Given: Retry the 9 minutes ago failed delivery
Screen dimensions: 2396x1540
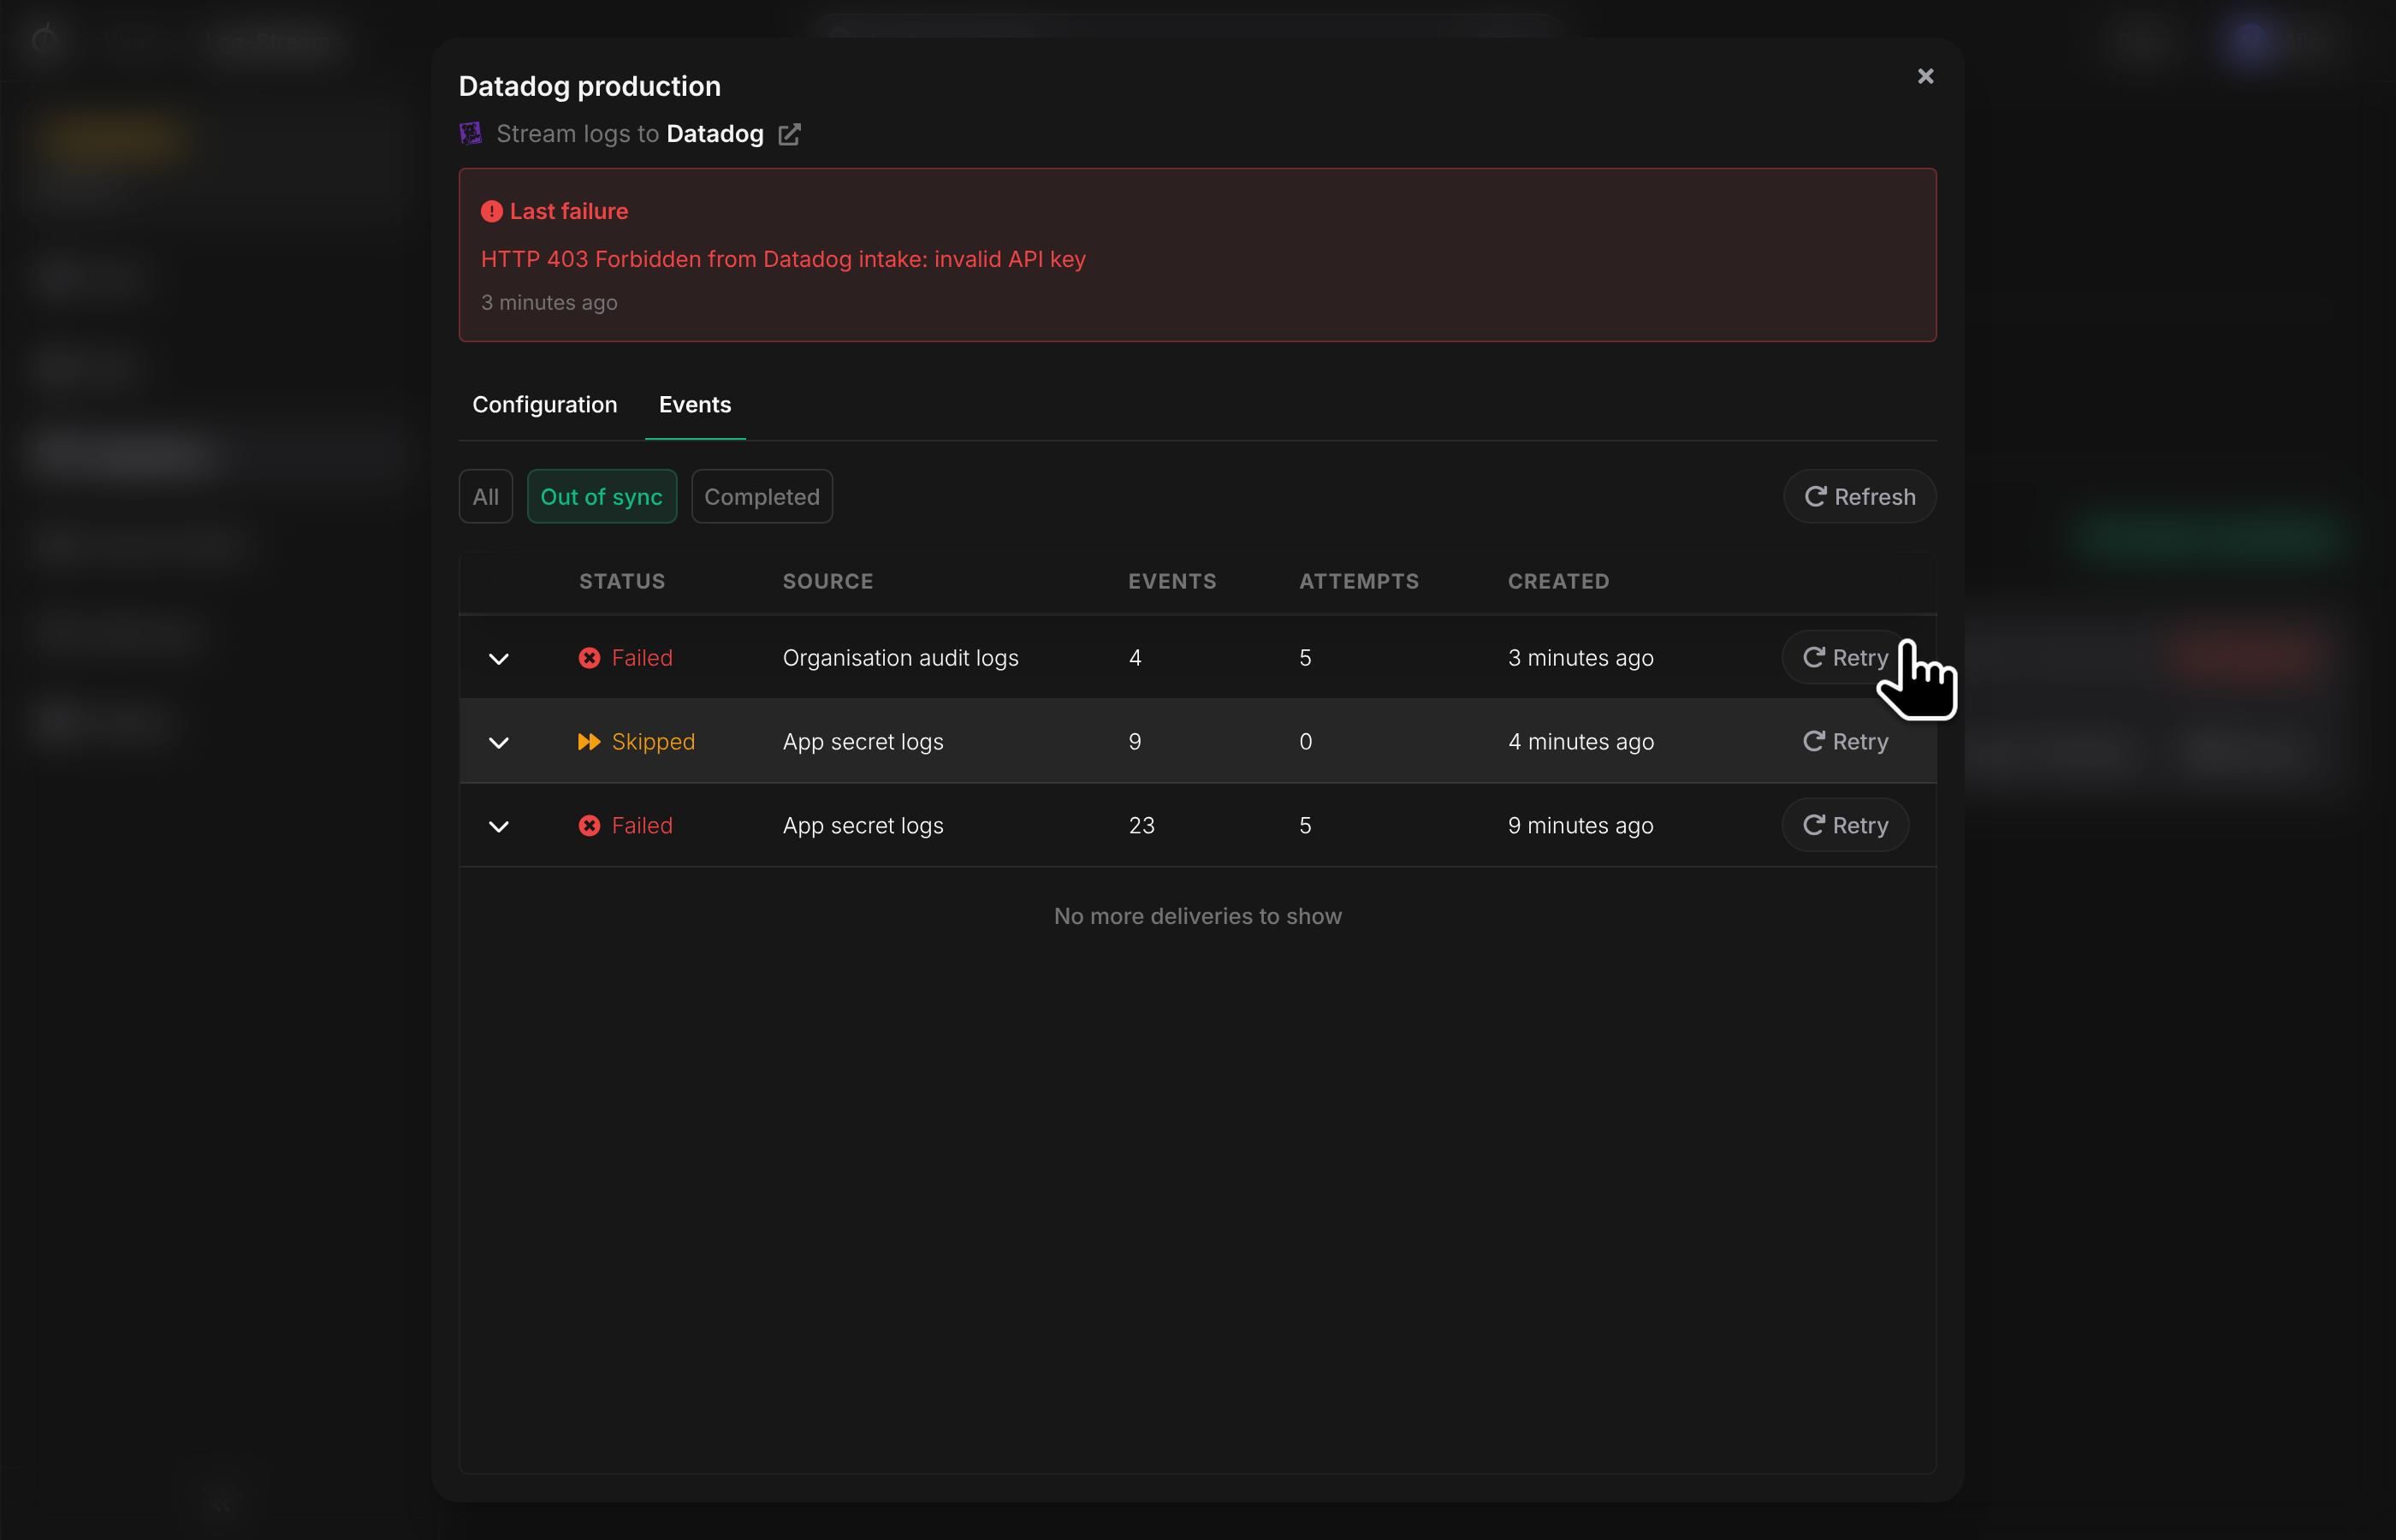Looking at the screenshot, I should [1845, 826].
